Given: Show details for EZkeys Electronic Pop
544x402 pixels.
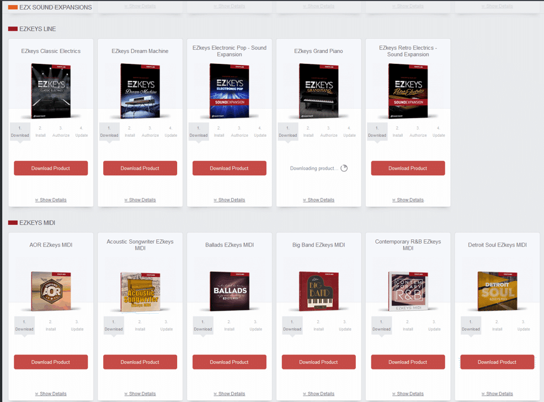Looking at the screenshot, I should (230, 200).
